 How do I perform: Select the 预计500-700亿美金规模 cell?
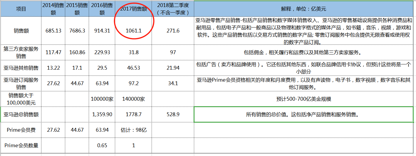(x=303, y=99)
